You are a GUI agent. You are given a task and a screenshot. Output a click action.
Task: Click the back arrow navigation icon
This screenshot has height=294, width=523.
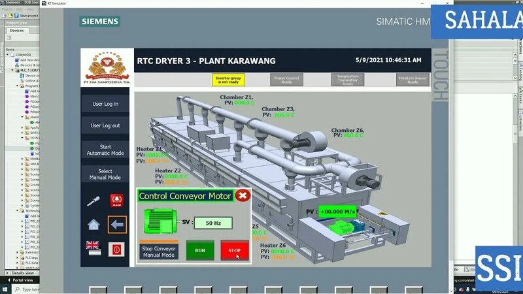click(x=117, y=224)
